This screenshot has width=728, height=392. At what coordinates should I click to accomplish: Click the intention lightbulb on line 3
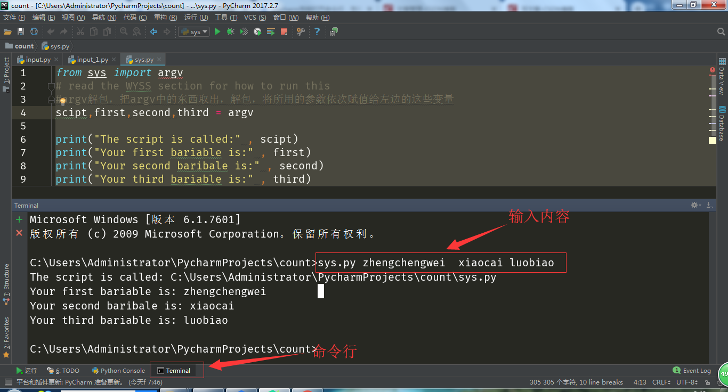tap(62, 101)
